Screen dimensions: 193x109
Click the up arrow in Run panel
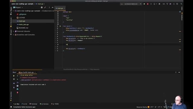pyautogui.click(x=17, y=76)
